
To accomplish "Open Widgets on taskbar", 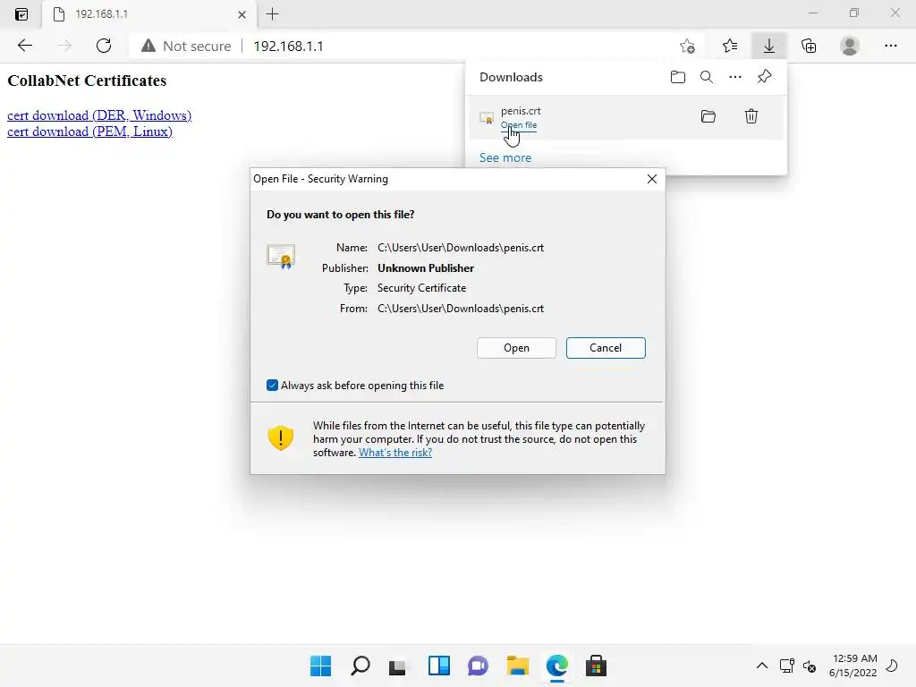I will tap(438, 666).
